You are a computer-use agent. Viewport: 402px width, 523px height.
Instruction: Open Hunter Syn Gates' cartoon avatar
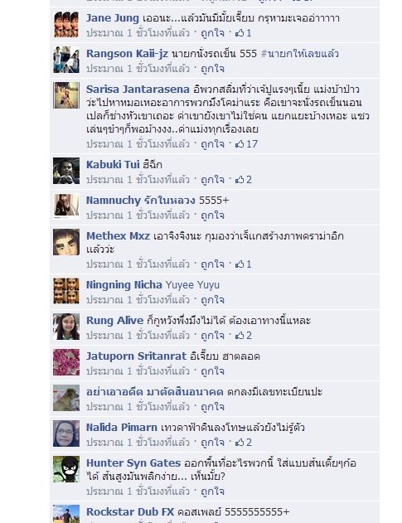66,469
